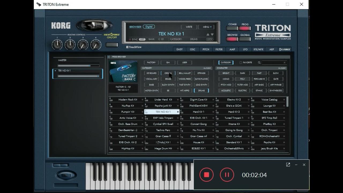Star the Modern Rock Kit program
Viewport: 343px width, 193px height.
click(142, 100)
